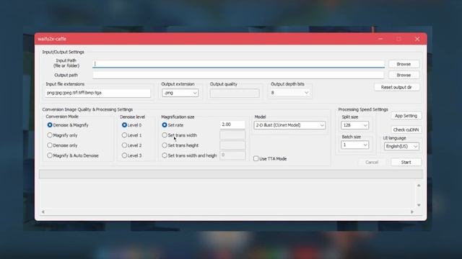Close the waifu2x-caffe window
The width and height of the screenshot is (462, 259).
(x=417, y=39)
